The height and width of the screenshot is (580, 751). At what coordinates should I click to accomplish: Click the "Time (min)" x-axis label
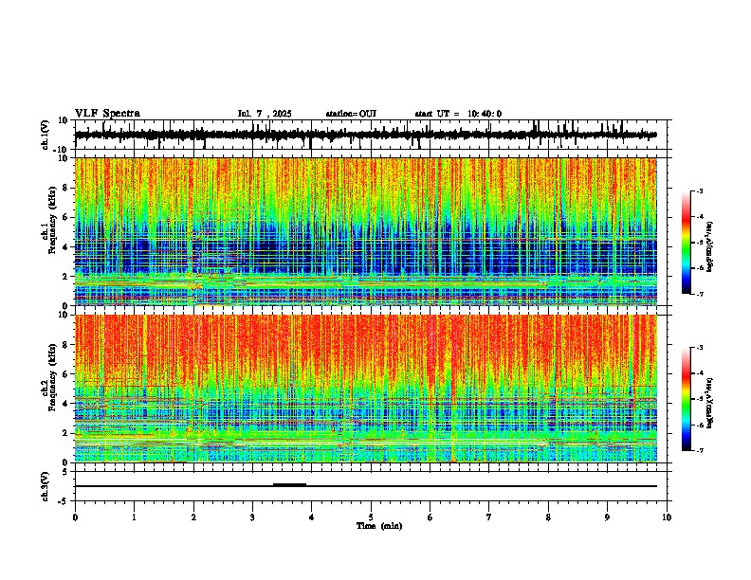click(379, 526)
